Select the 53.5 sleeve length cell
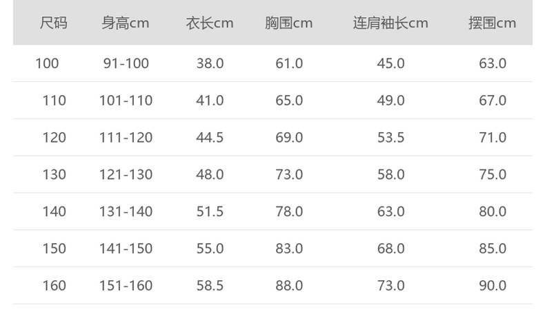The image size is (545, 334). click(x=390, y=138)
